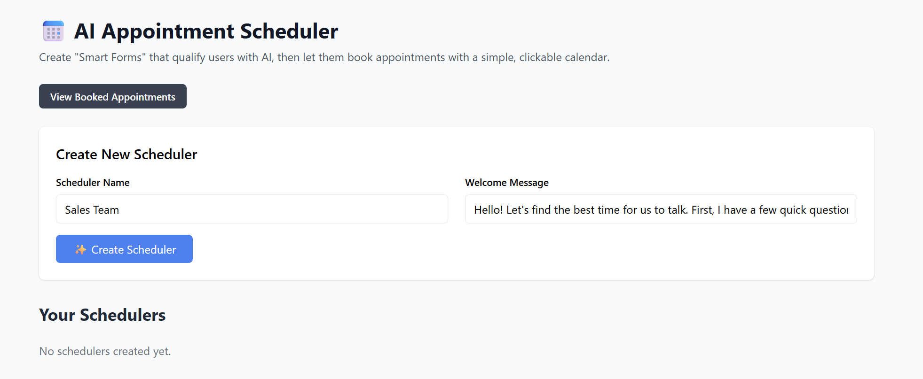Click the word 'Appointments' on the dark button
Viewport: 923px width, 379px height.
click(143, 97)
